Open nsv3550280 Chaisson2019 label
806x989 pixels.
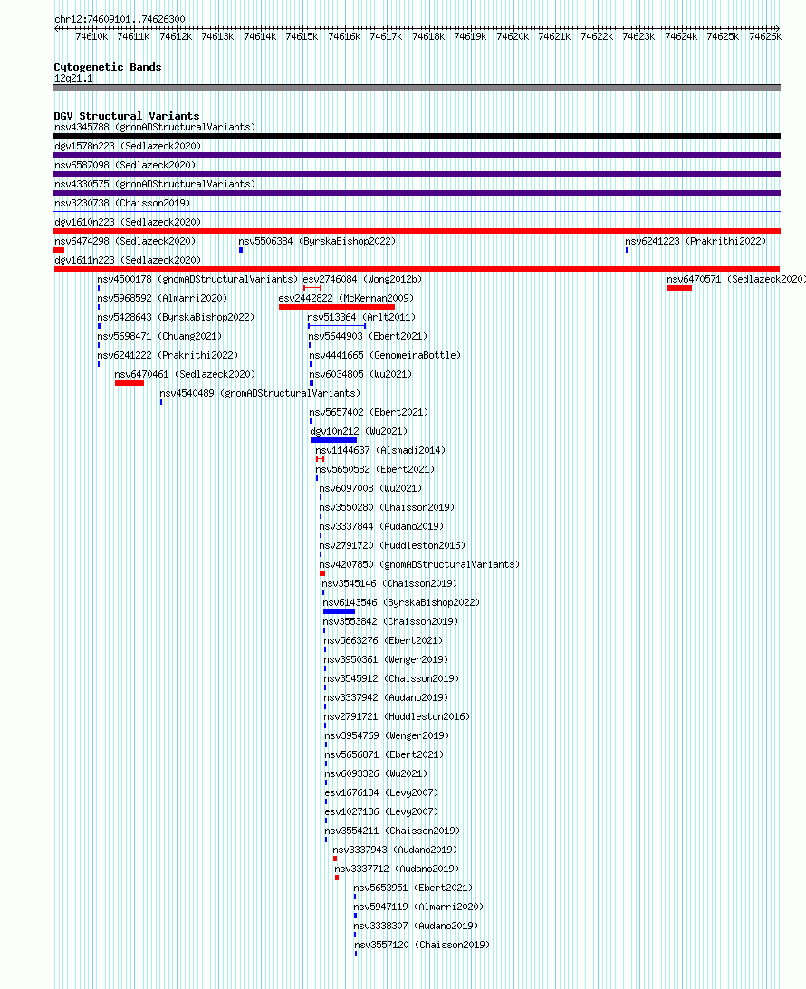[x=387, y=507]
